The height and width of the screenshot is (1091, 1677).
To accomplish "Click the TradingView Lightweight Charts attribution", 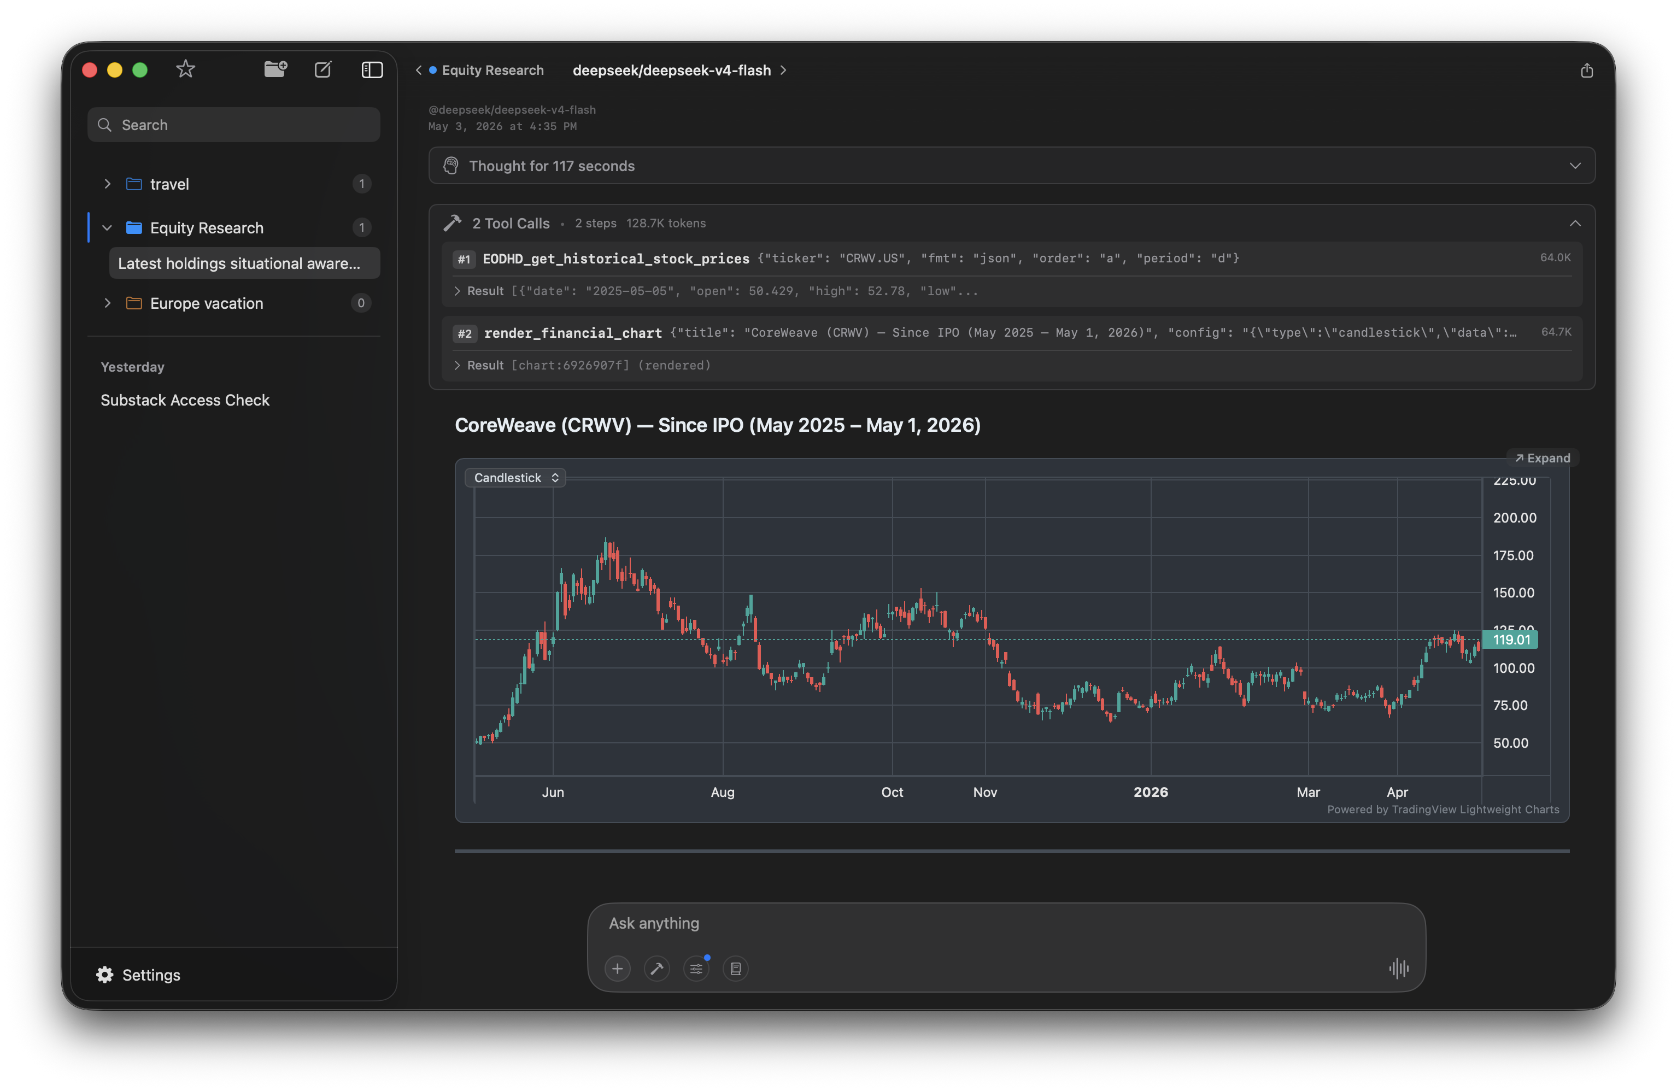I will (1443, 809).
